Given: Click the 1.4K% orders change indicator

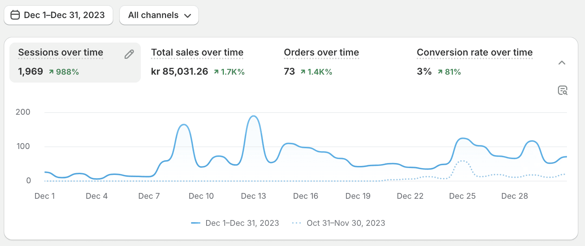Looking at the screenshot, I should pos(316,72).
